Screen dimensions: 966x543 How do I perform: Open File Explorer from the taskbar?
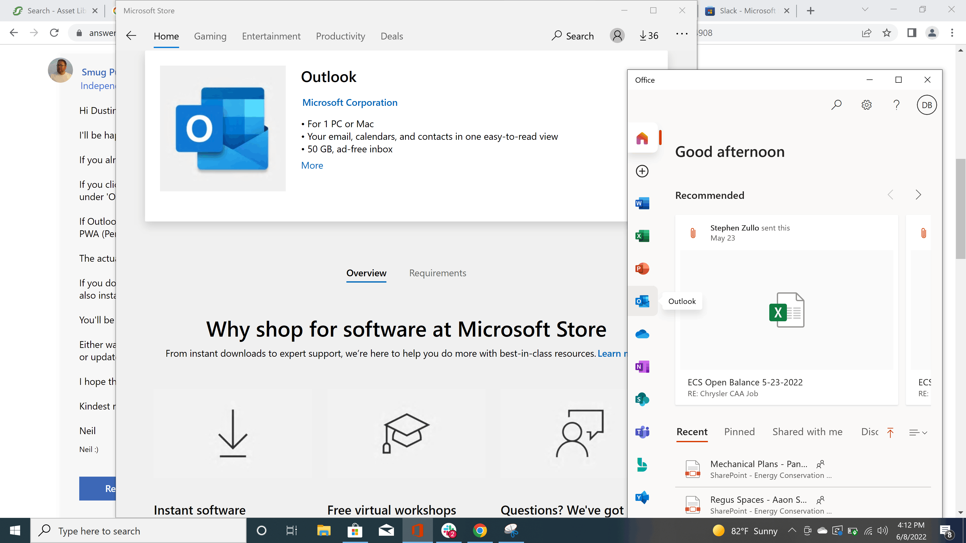(x=323, y=531)
